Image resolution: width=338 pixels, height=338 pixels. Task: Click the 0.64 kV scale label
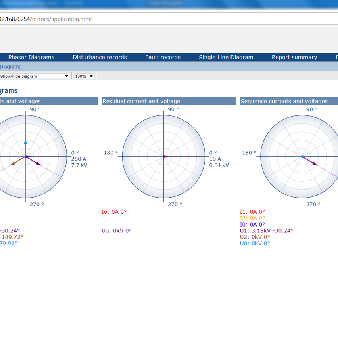pos(219,165)
